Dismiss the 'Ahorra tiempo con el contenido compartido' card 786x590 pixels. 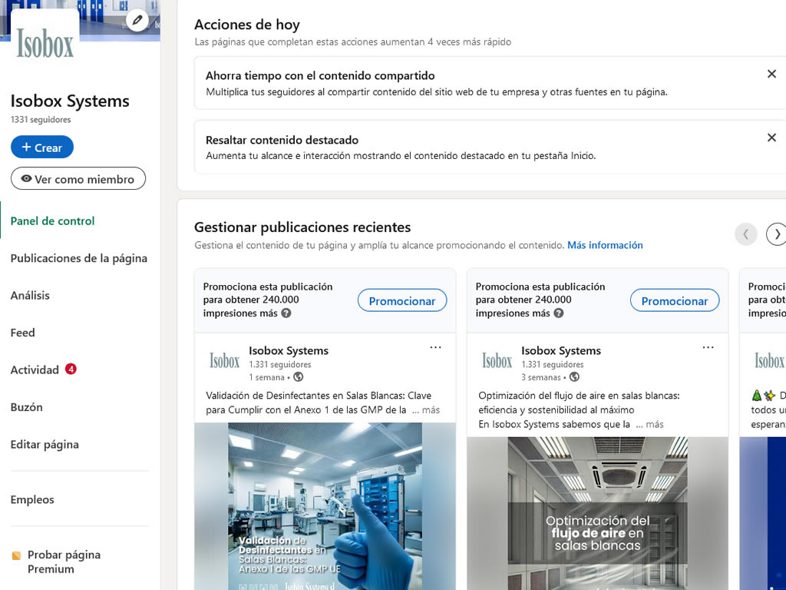click(771, 74)
